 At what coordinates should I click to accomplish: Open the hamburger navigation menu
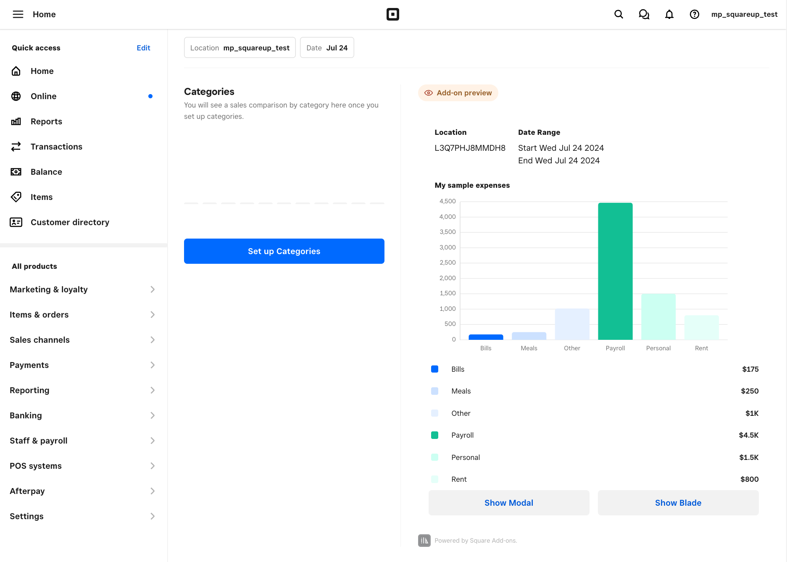tap(18, 14)
